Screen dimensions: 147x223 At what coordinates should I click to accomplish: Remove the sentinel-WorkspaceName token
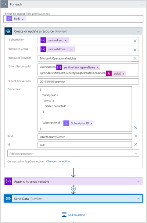pos(97,68)
